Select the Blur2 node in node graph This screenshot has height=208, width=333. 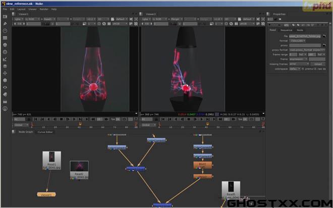[203, 165]
